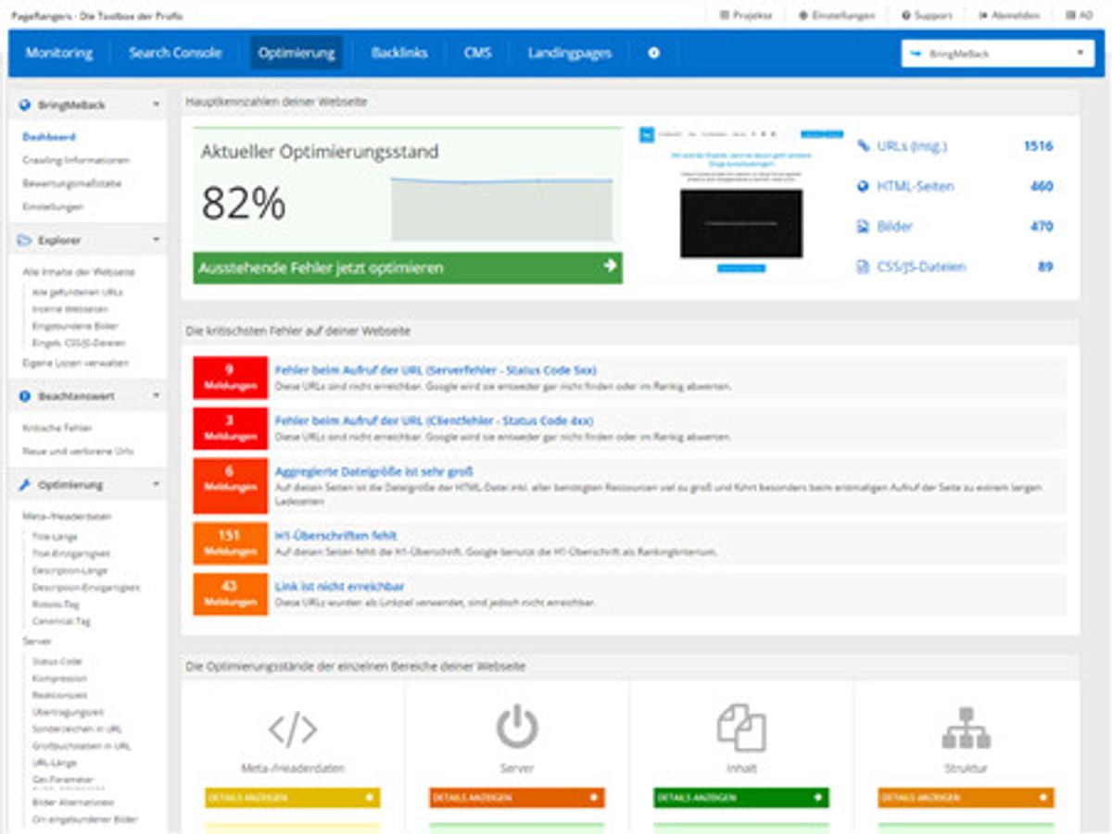
Task: Click the copy pages Inhalt icon
Action: [x=741, y=728]
